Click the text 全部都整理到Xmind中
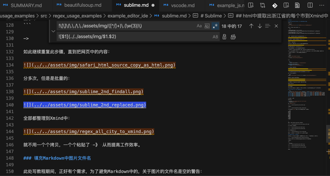Image resolution: width=330 pixels, height=176 pixels. [47, 118]
